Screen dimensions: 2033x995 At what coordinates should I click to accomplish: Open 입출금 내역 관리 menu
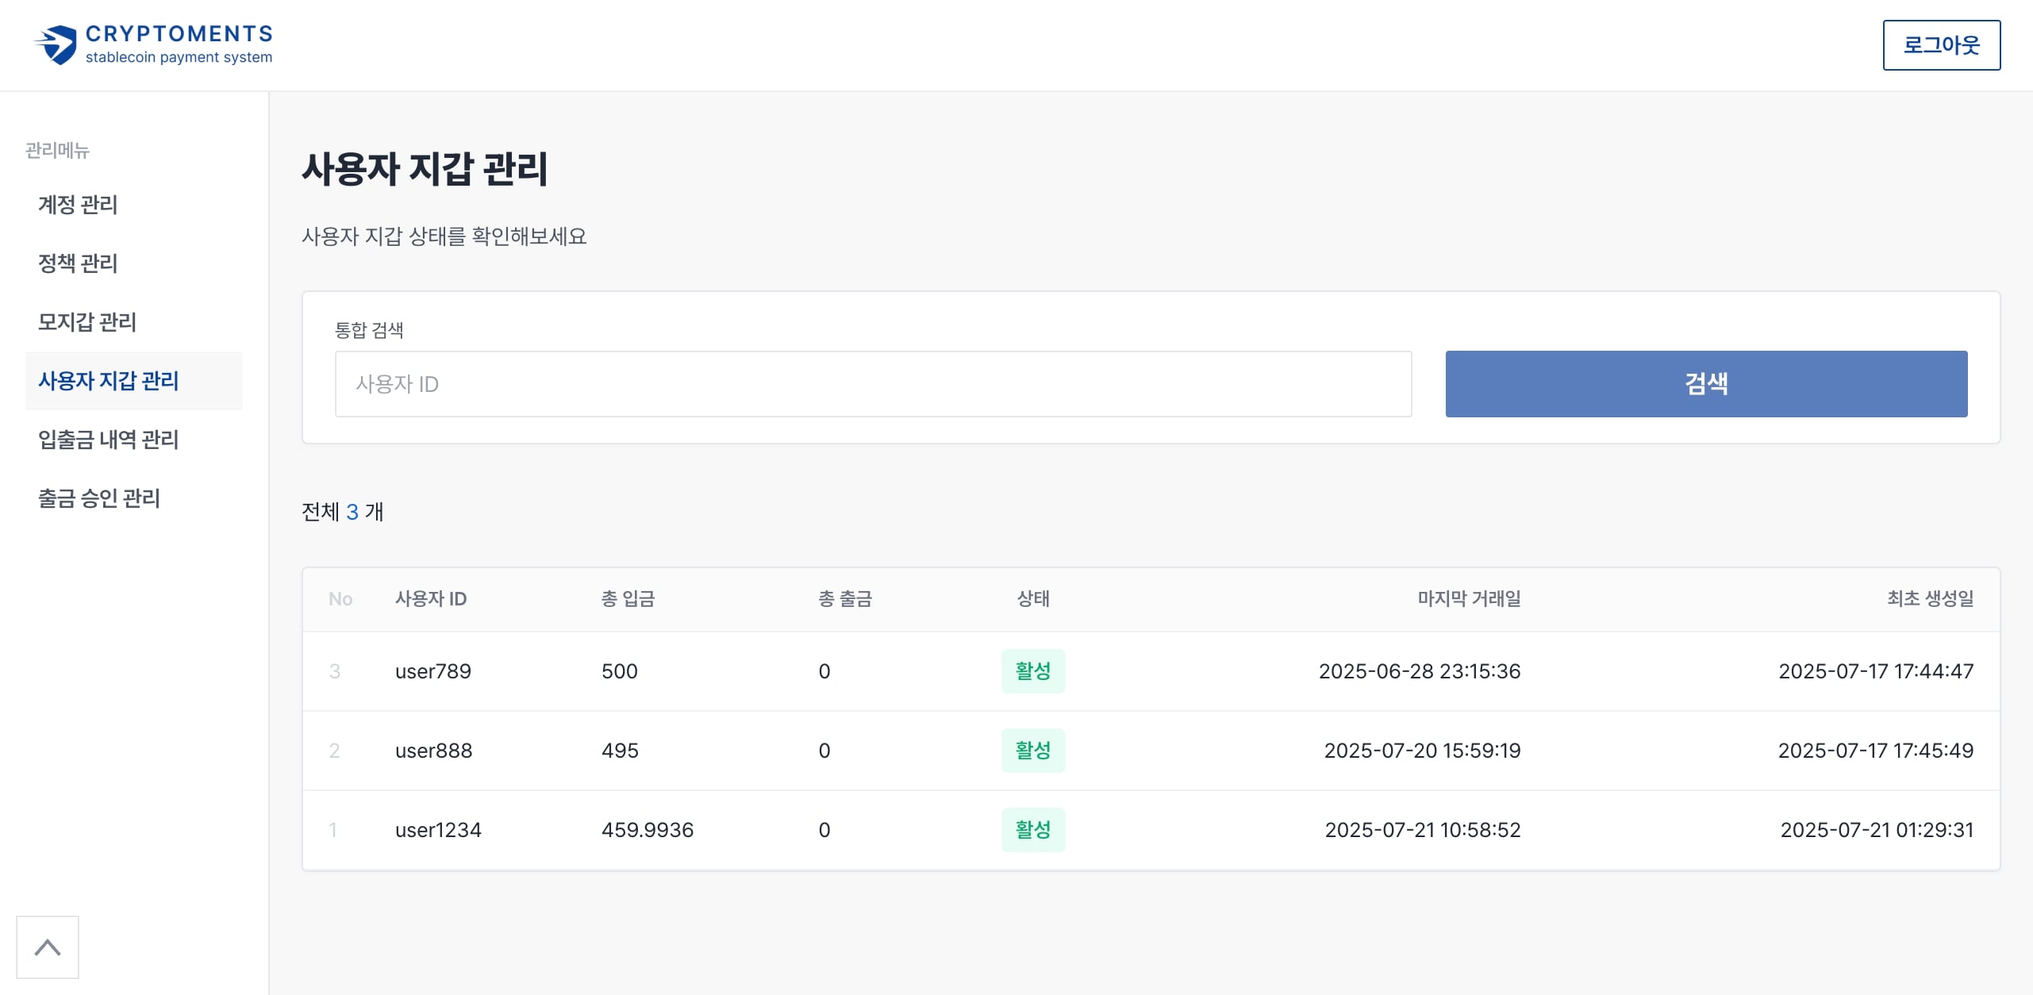click(109, 440)
